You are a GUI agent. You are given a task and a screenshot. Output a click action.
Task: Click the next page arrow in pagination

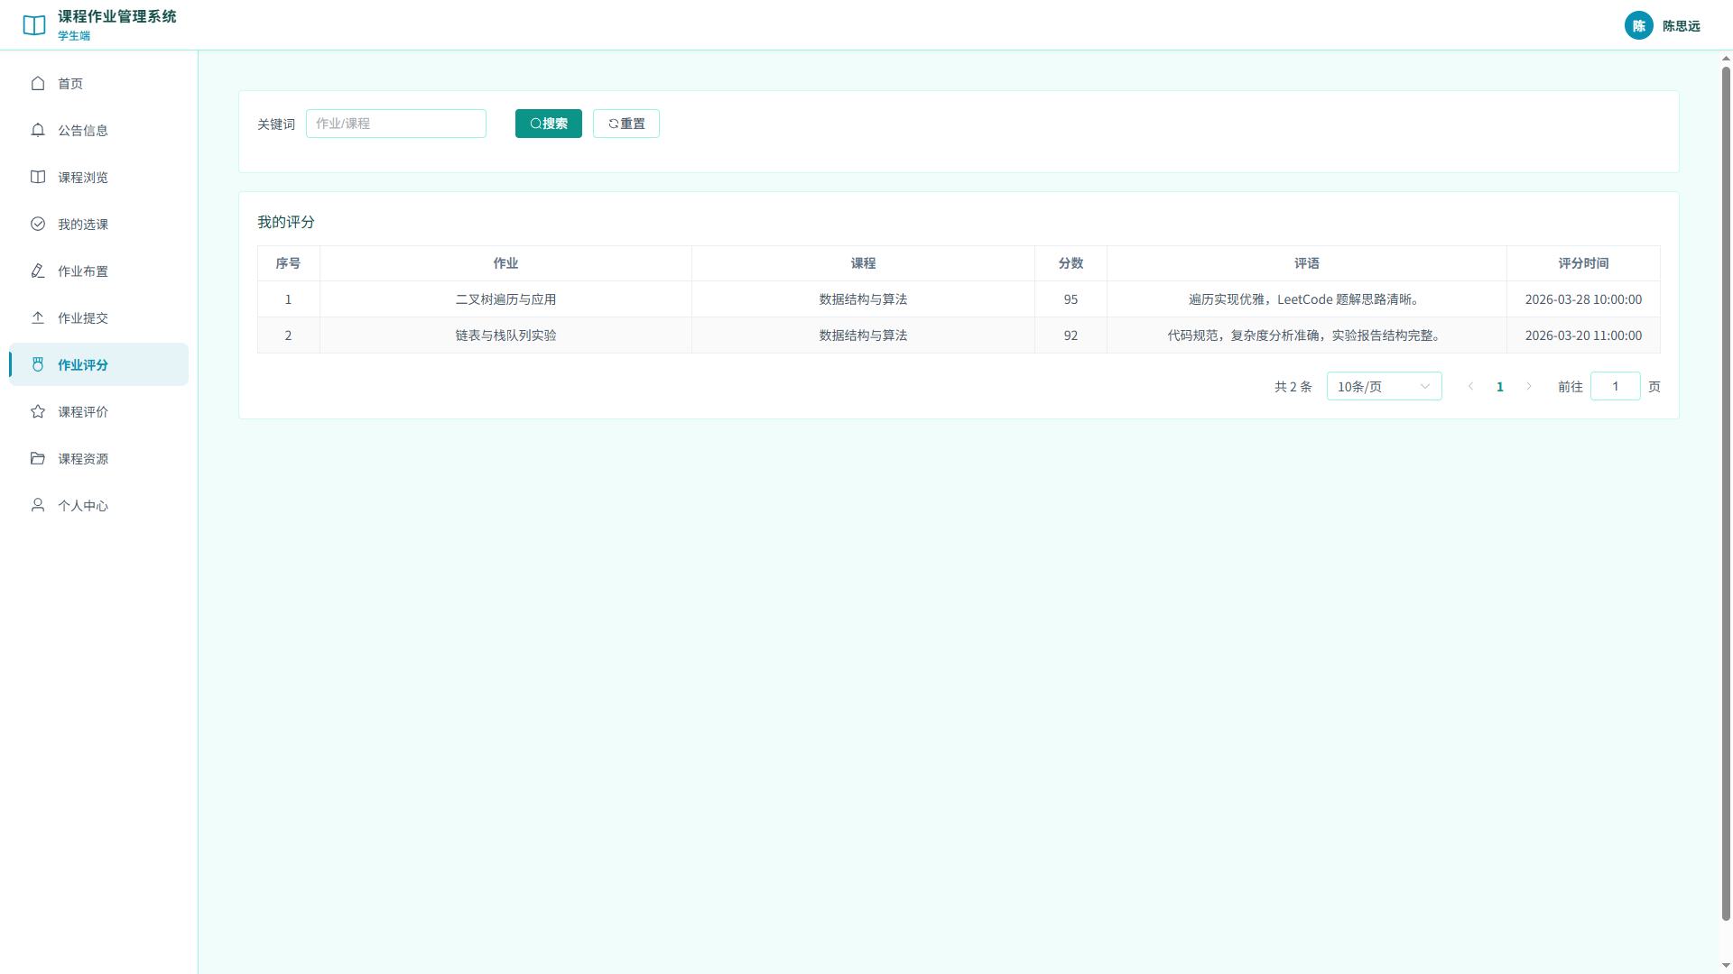pyautogui.click(x=1529, y=386)
